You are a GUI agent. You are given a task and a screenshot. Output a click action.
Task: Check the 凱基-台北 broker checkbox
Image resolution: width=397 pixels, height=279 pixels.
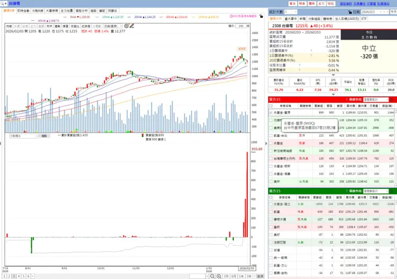271,135
